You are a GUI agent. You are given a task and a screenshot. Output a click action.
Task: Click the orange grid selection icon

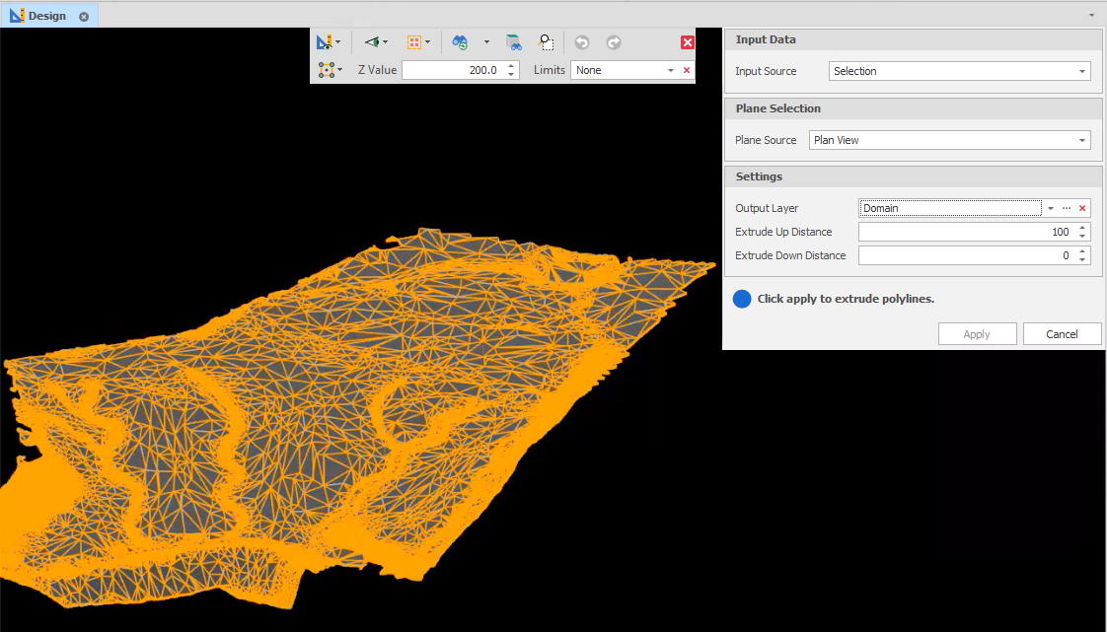(x=415, y=42)
